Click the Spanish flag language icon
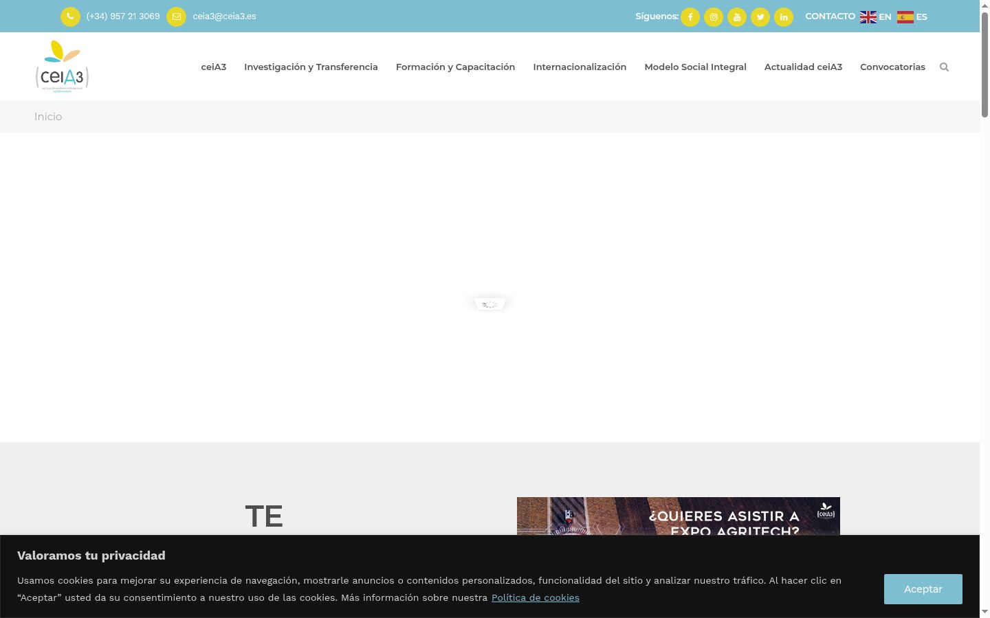Viewport: 990px width, 618px height. (905, 17)
